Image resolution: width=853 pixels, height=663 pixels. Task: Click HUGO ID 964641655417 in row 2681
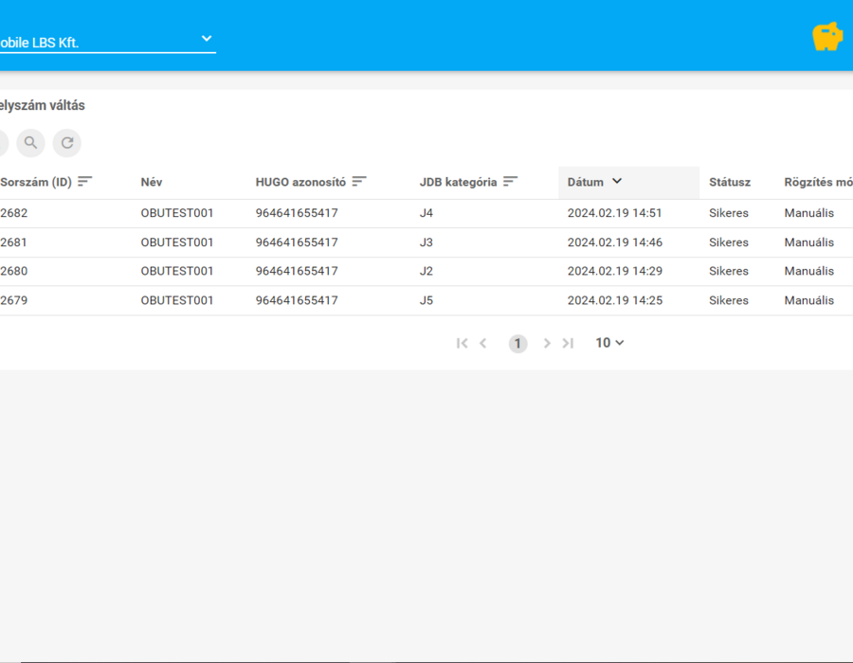point(297,242)
